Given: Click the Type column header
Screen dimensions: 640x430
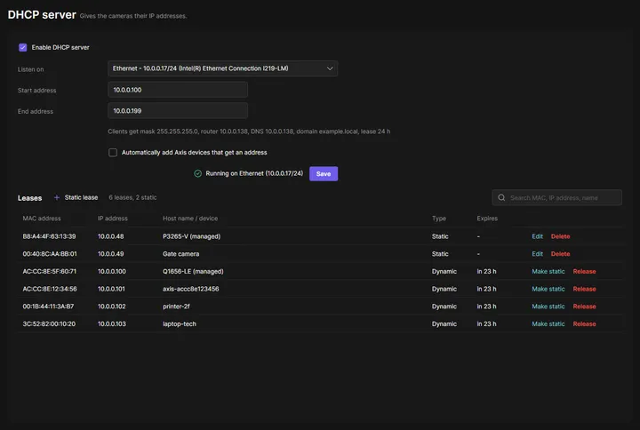Looking at the screenshot, I should [x=439, y=219].
